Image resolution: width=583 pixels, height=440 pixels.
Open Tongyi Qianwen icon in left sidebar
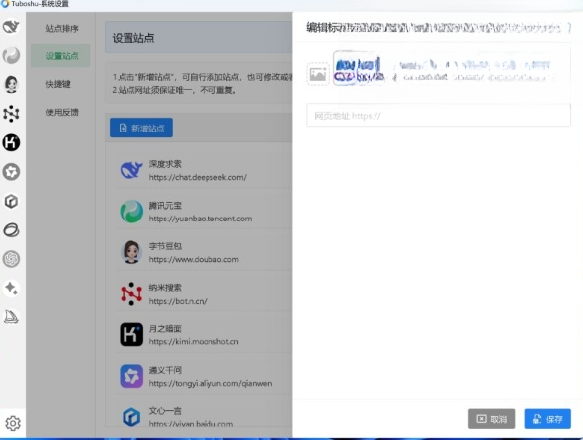pos(11,172)
